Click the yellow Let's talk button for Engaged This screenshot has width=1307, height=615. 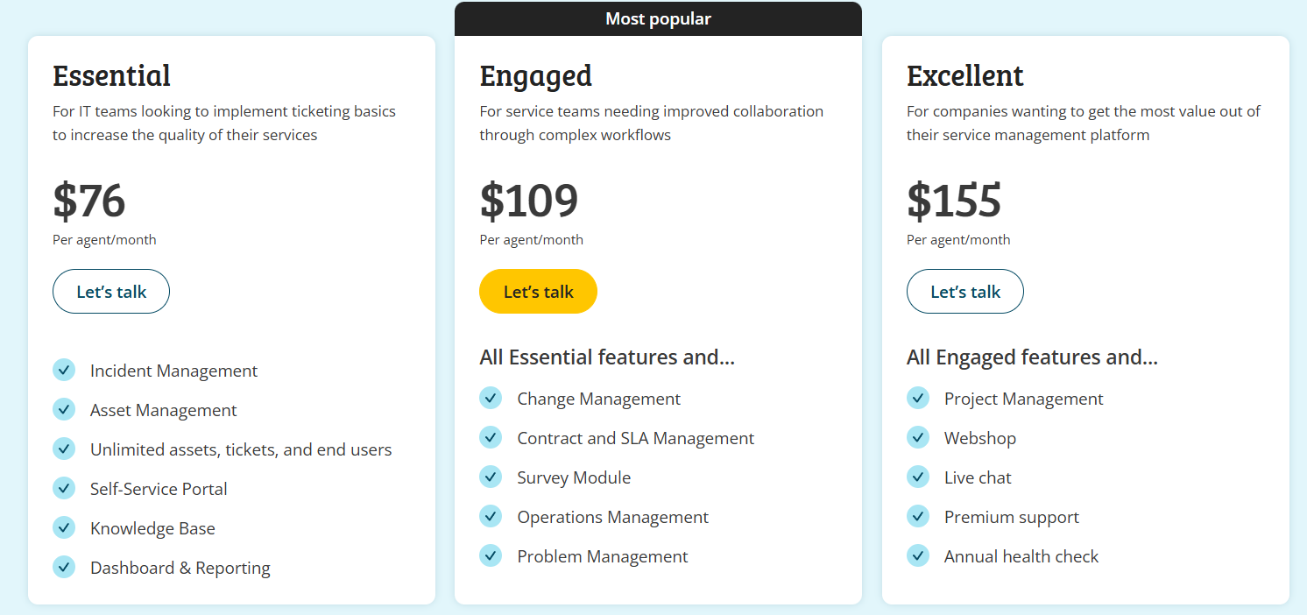[538, 292]
